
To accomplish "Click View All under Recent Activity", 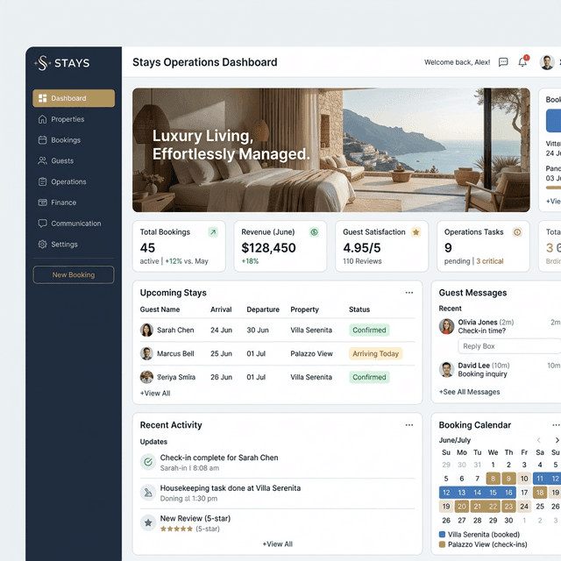I will (x=278, y=543).
